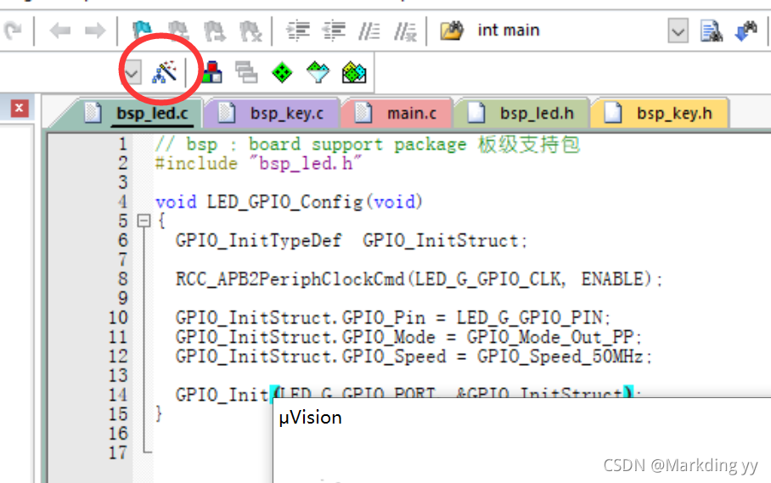Open Find in Files binoculars icon
771x483 pixels.
click(452, 31)
